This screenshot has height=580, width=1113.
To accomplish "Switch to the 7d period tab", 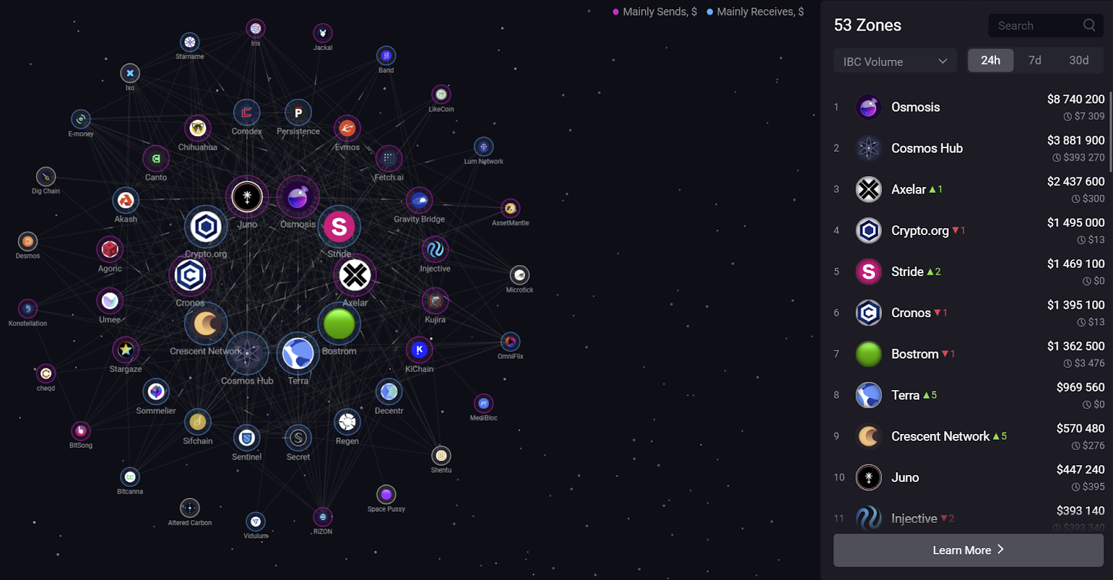I will pos(1035,61).
